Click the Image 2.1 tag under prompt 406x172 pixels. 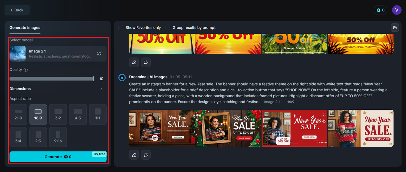pyautogui.click(x=272, y=102)
